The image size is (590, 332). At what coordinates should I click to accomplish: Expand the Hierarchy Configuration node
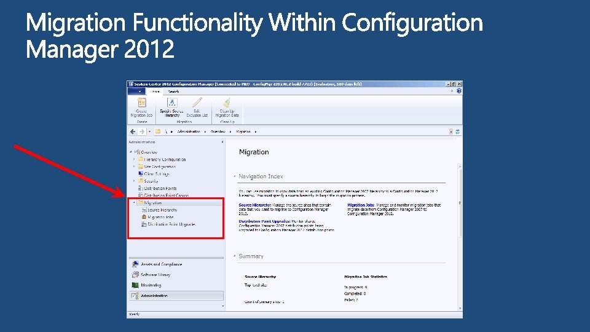click(134, 159)
